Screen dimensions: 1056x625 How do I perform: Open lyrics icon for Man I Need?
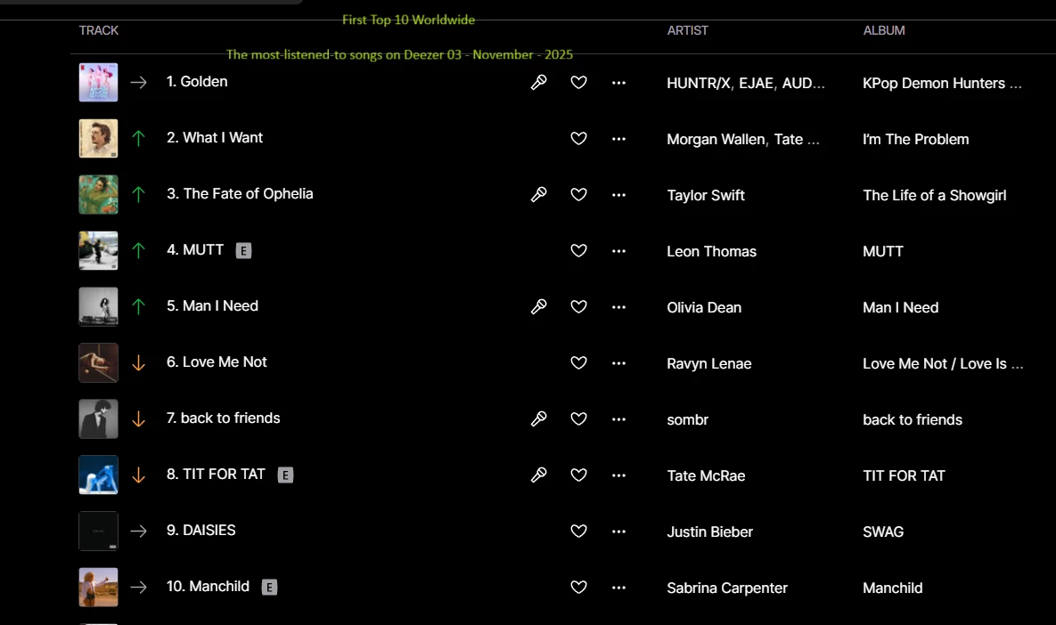[x=539, y=307]
